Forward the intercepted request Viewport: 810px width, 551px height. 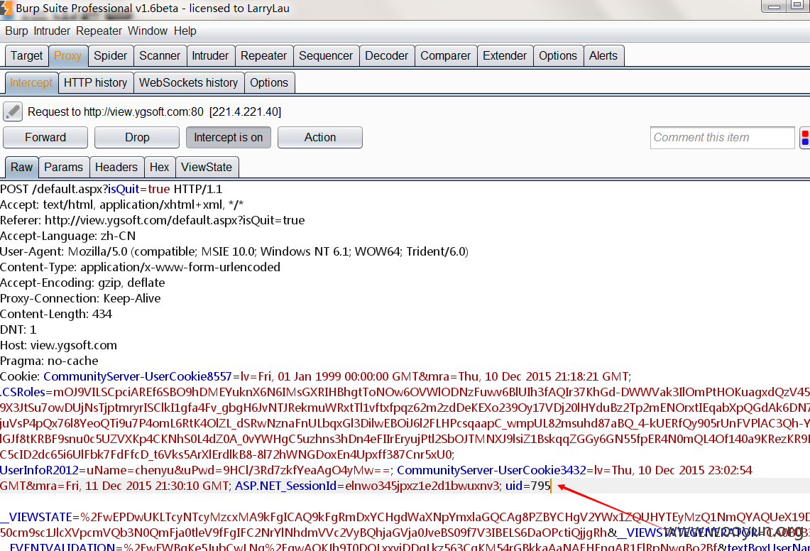(x=45, y=138)
